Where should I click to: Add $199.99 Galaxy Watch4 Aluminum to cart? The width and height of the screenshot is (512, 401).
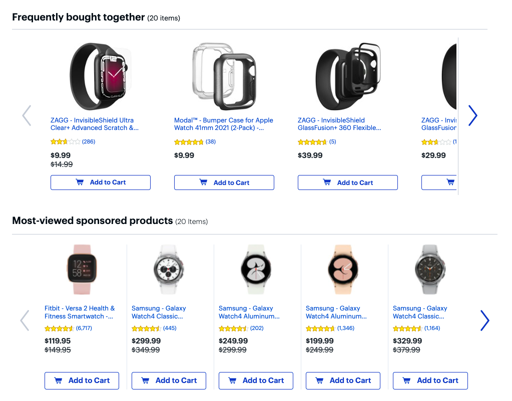(x=343, y=380)
